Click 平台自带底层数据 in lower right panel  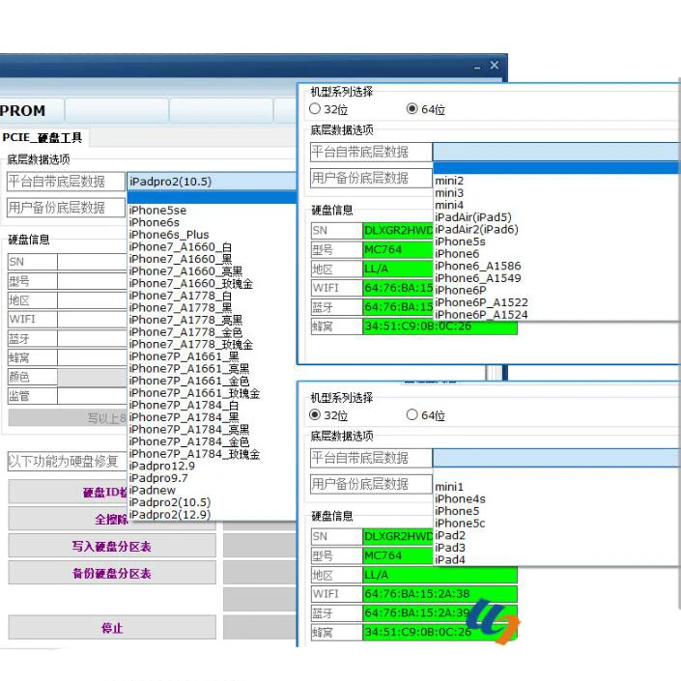pos(371,458)
